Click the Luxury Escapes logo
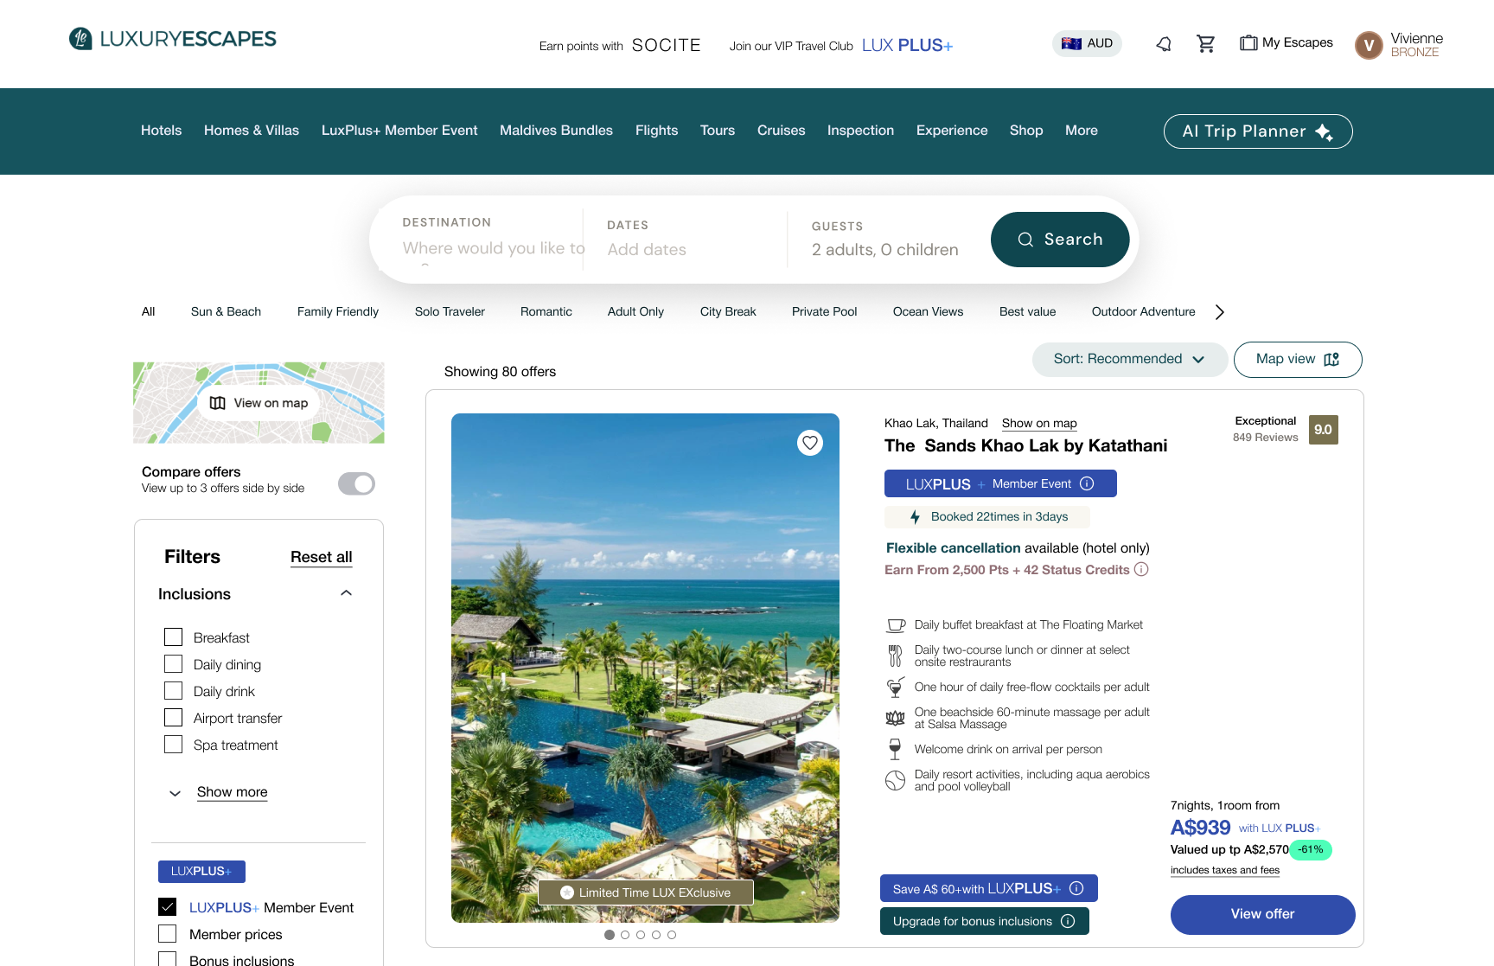Viewport: 1494px width, 966px height. pyautogui.click(x=172, y=39)
